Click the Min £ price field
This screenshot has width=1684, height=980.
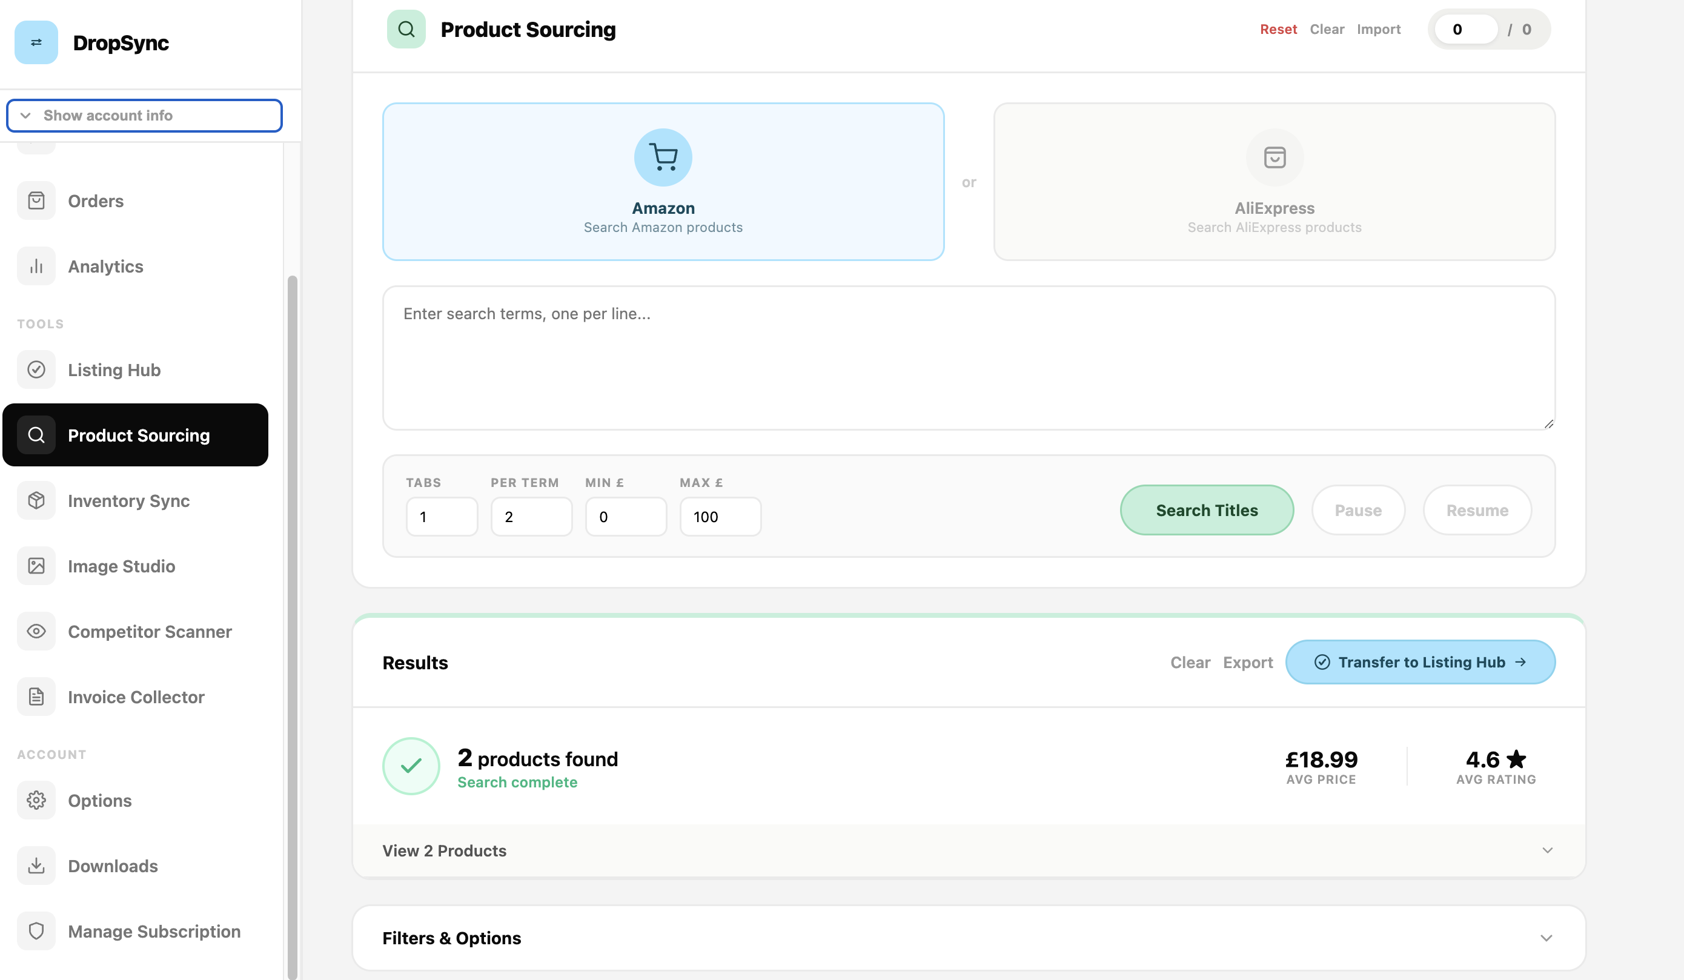click(x=626, y=517)
